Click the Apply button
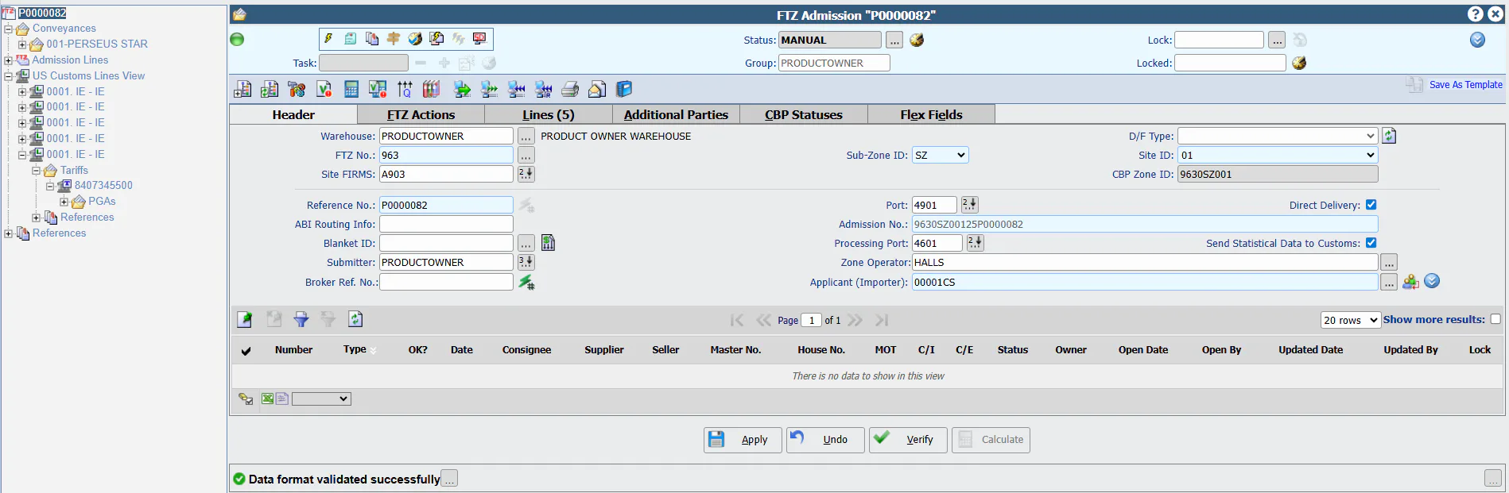The image size is (1509, 493). point(743,440)
